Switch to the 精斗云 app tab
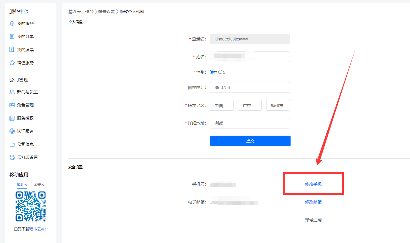 point(22,184)
